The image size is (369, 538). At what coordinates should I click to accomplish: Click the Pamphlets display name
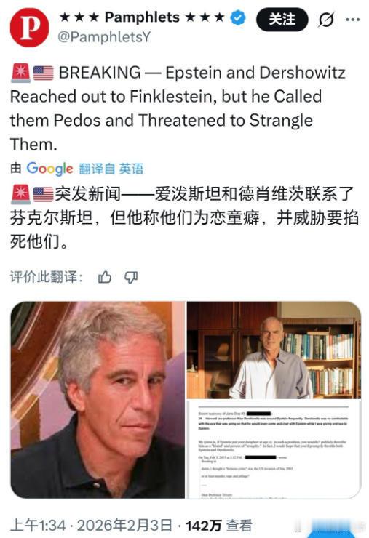click(x=142, y=17)
